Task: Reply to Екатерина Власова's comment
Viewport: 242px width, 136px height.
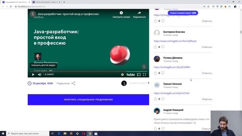Action: (x=207, y=47)
